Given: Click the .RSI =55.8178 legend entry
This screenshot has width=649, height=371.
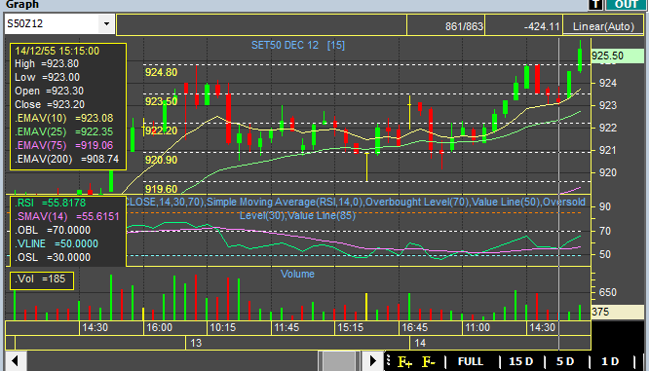Looking at the screenshot, I should coord(50,204).
